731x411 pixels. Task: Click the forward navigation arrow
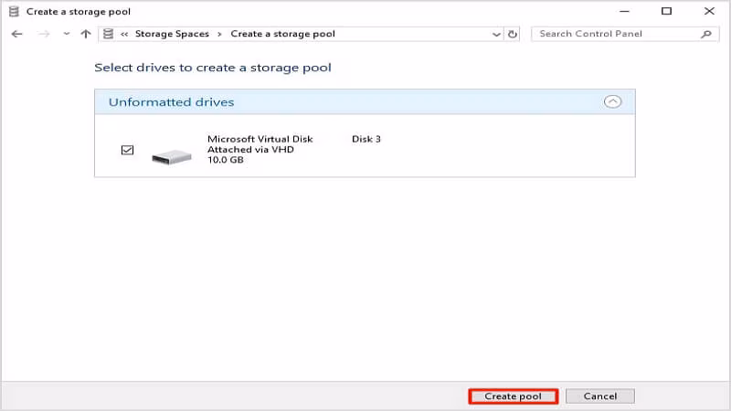(41, 34)
